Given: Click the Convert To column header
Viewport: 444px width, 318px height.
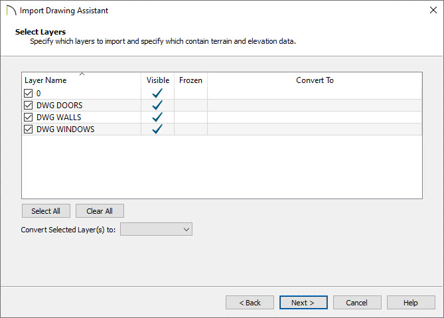Looking at the screenshot, I should click(315, 80).
